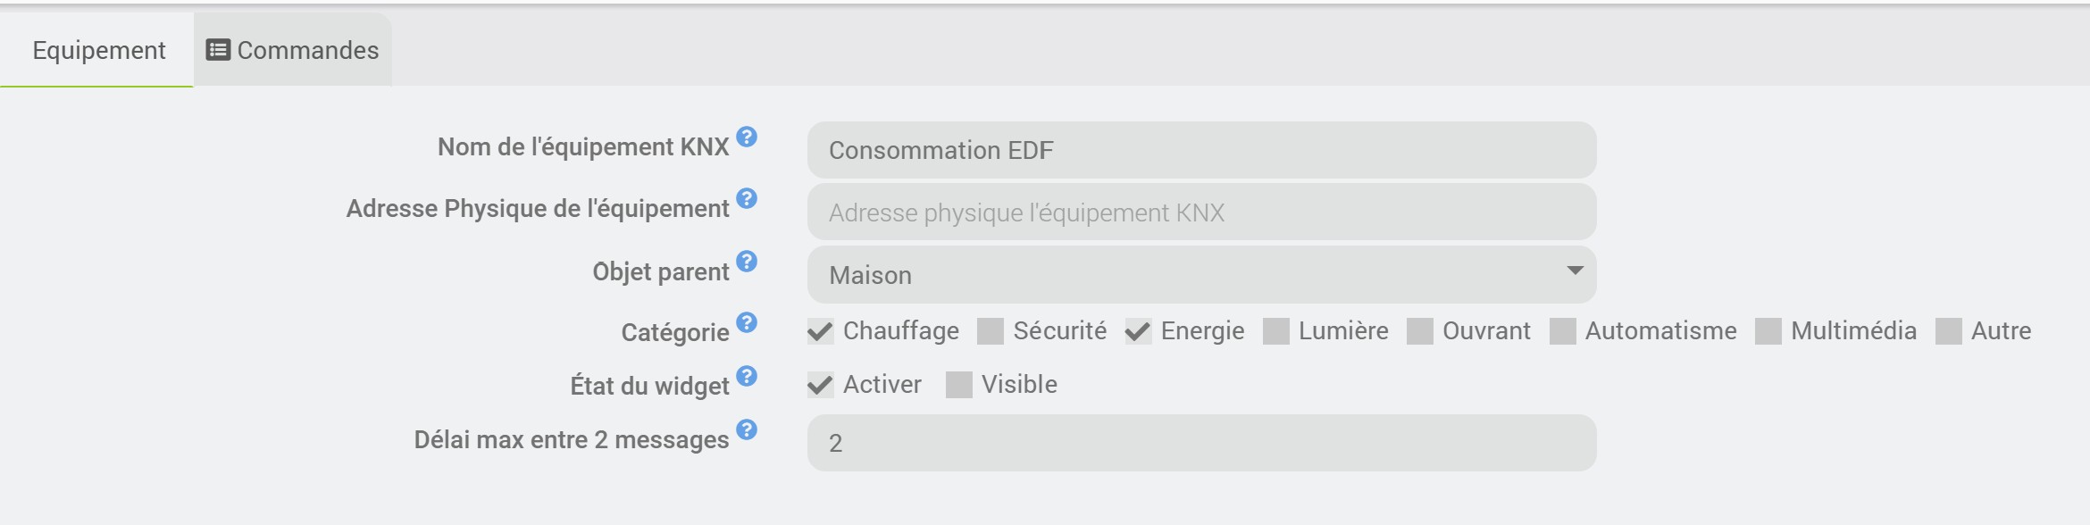Screen dimensions: 2090x525
Task: Select the Equipement tab
Action: pyautogui.click(x=98, y=50)
